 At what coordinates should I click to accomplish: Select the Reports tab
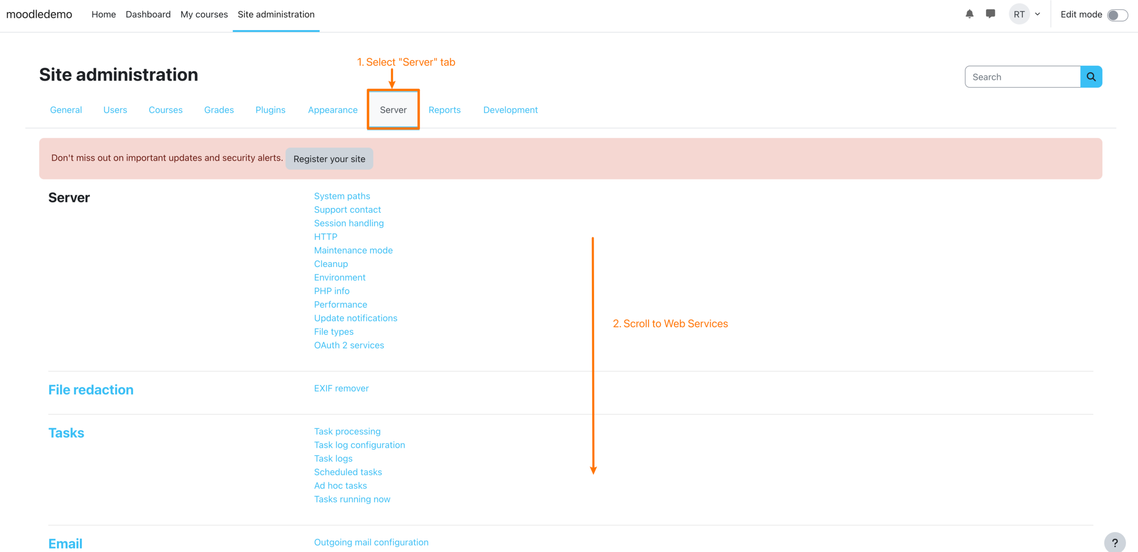pyautogui.click(x=445, y=110)
